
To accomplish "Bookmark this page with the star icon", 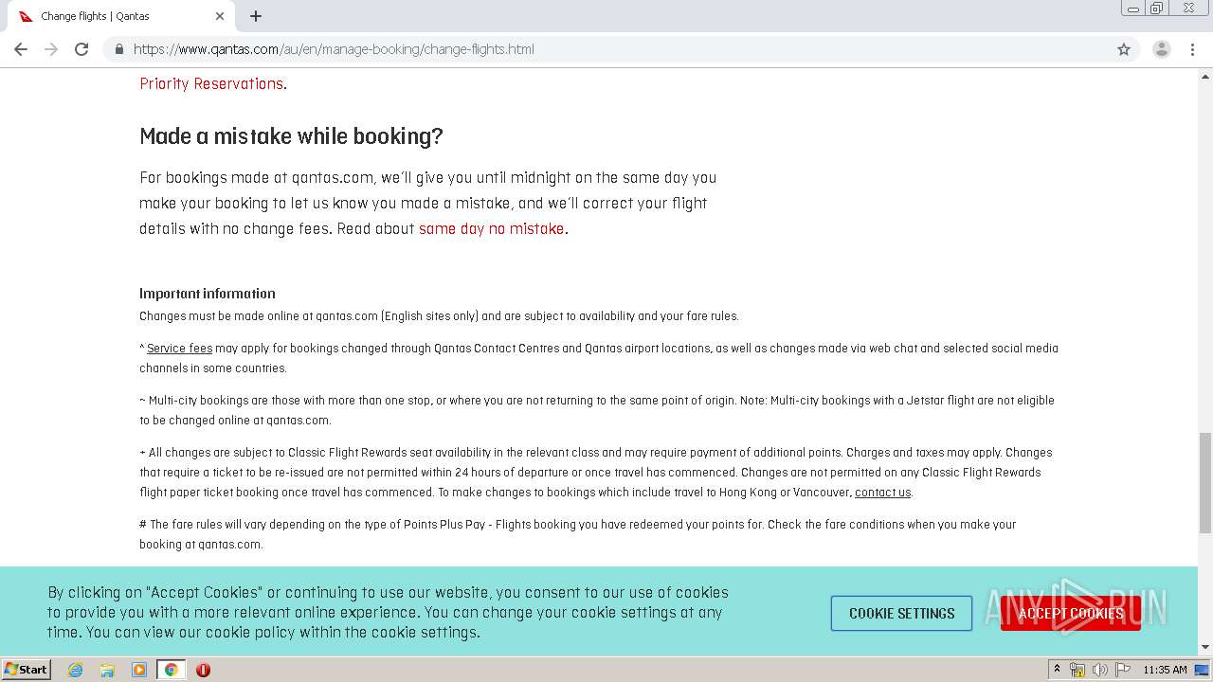I will click(x=1124, y=49).
